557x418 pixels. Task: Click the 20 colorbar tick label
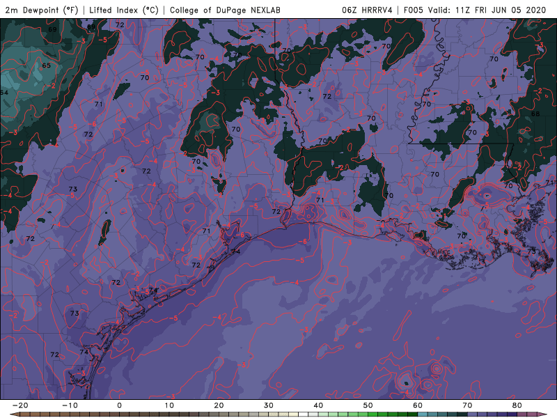tap(219, 405)
